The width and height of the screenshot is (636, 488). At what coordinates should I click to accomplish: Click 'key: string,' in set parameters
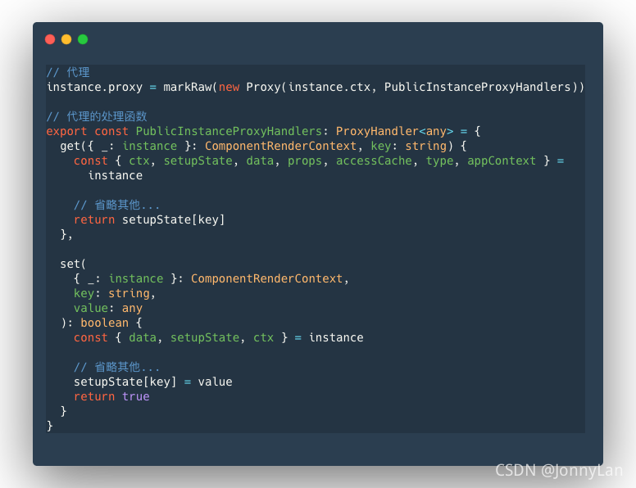coord(115,293)
